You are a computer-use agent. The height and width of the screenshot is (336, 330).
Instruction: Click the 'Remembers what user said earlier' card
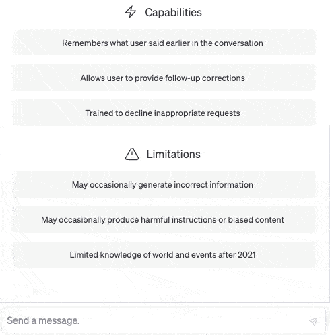pos(164,43)
